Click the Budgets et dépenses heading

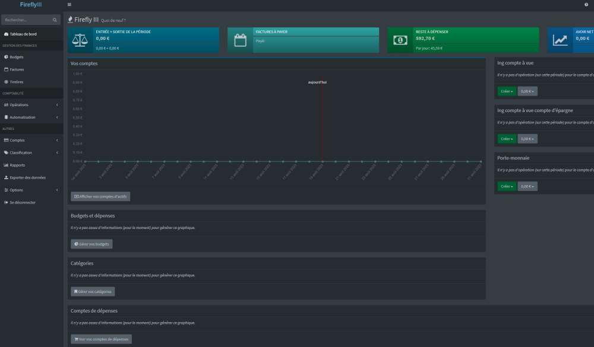[93, 216]
